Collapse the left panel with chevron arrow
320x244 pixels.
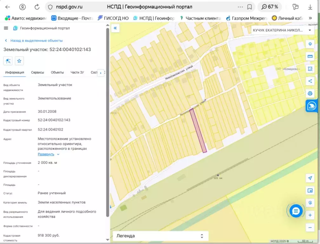tap(115, 28)
